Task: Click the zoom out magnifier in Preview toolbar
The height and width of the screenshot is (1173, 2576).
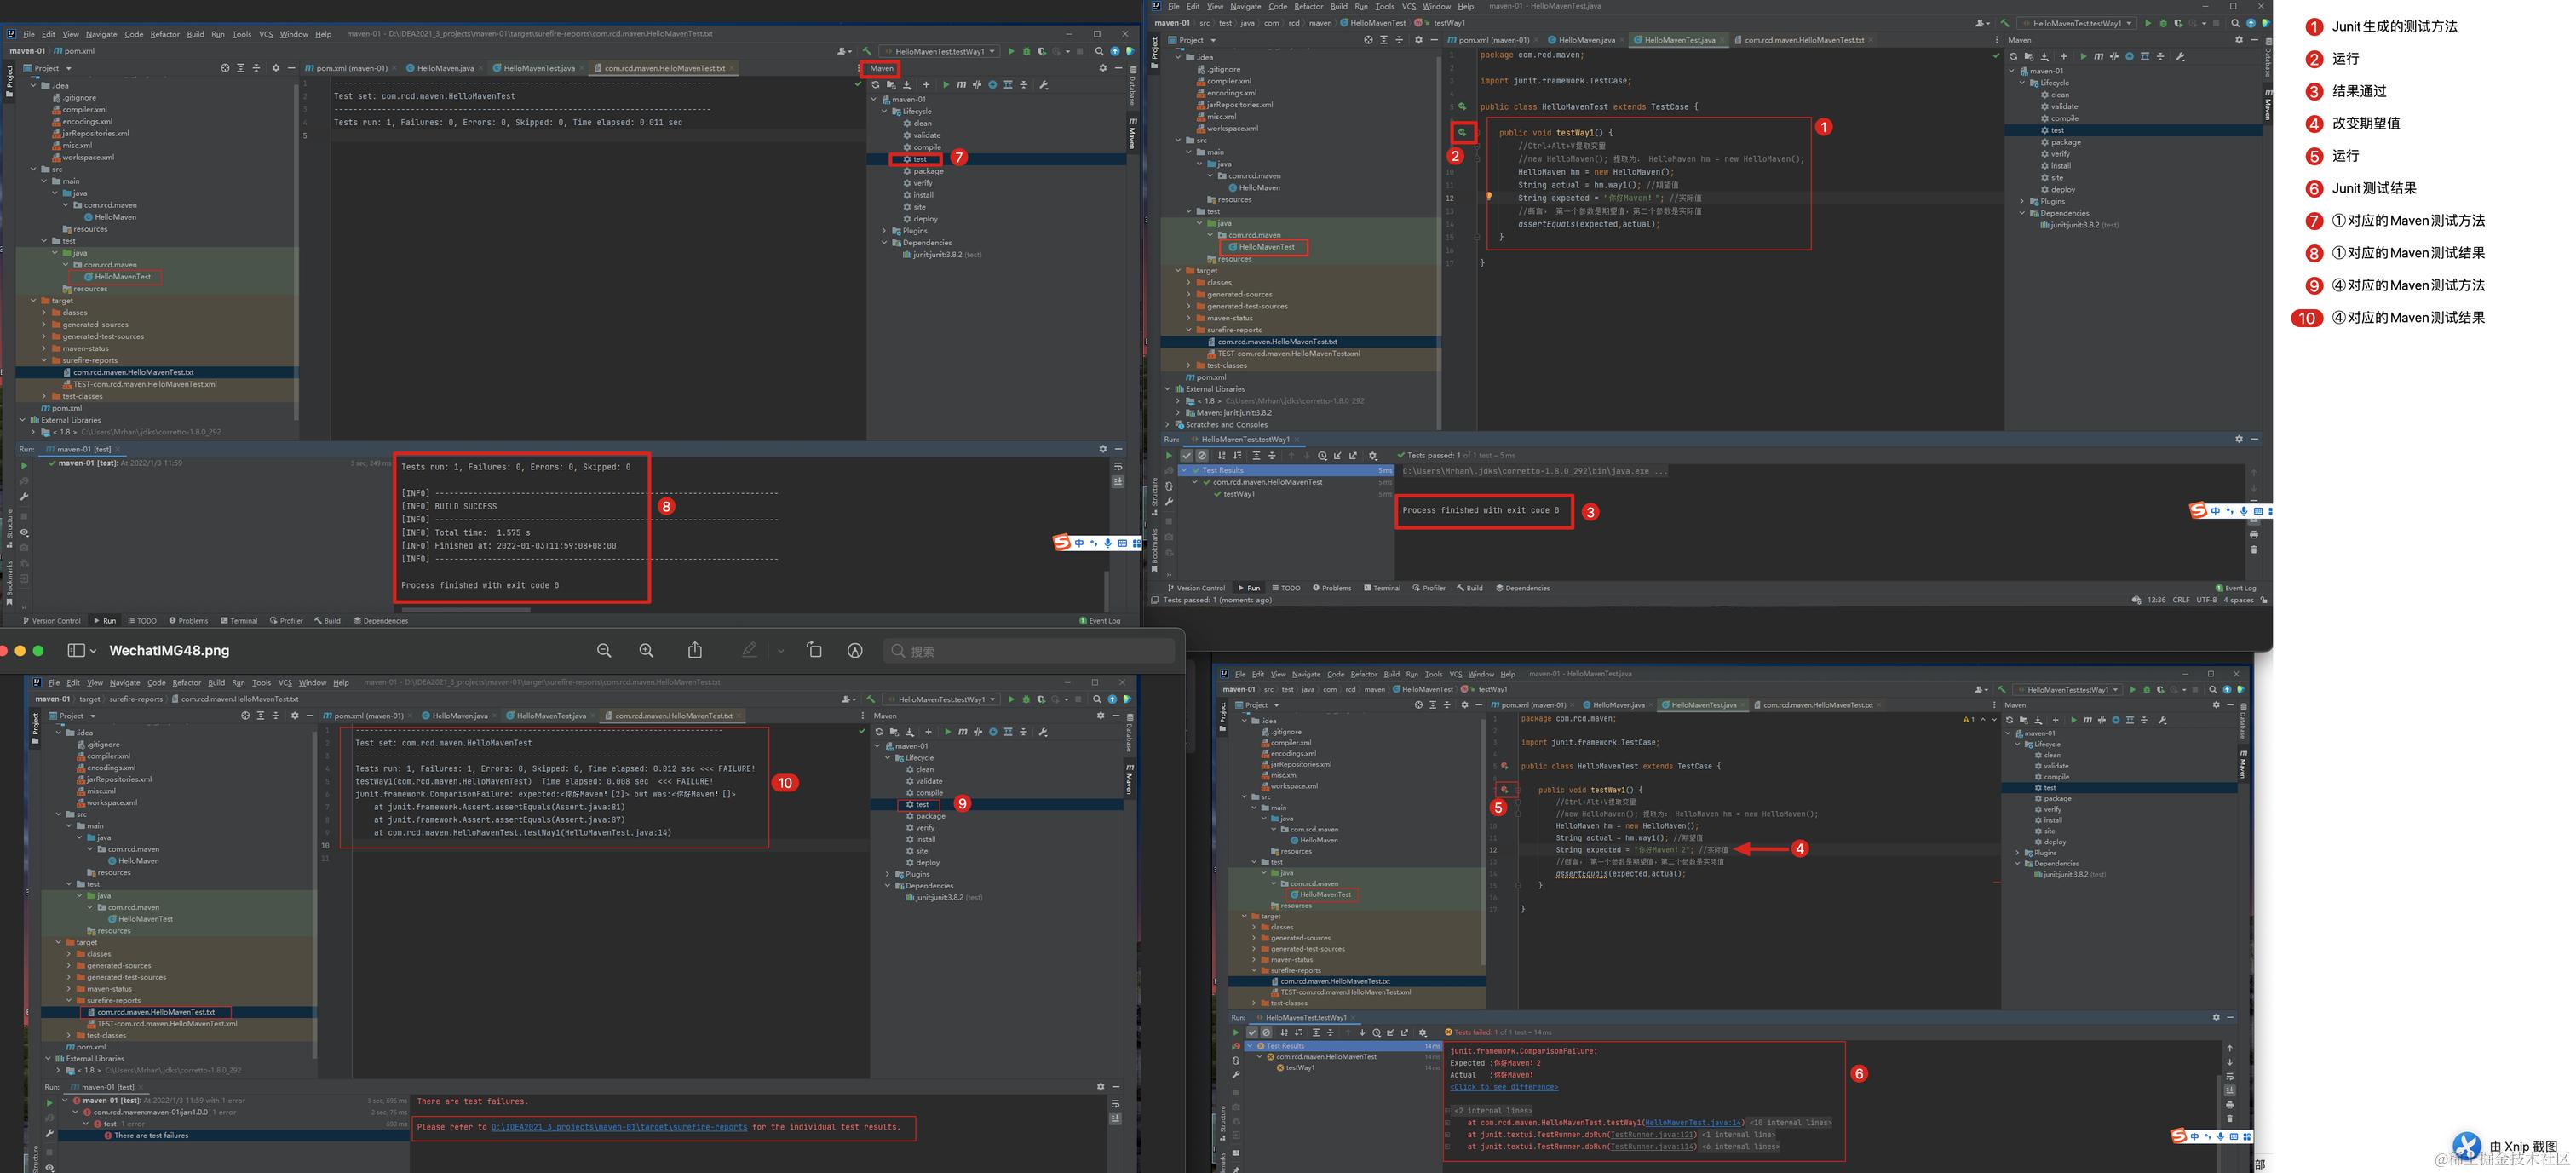Action: (x=604, y=651)
